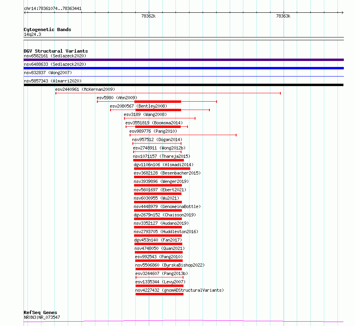Click the black nsv5857343 variant bar
Image resolution: width=355 pixels, height=326 pixels.
tap(183, 85)
